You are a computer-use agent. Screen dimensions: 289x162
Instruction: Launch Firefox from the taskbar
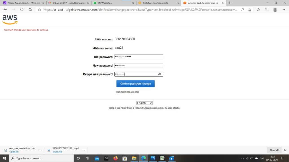click(x=115, y=158)
